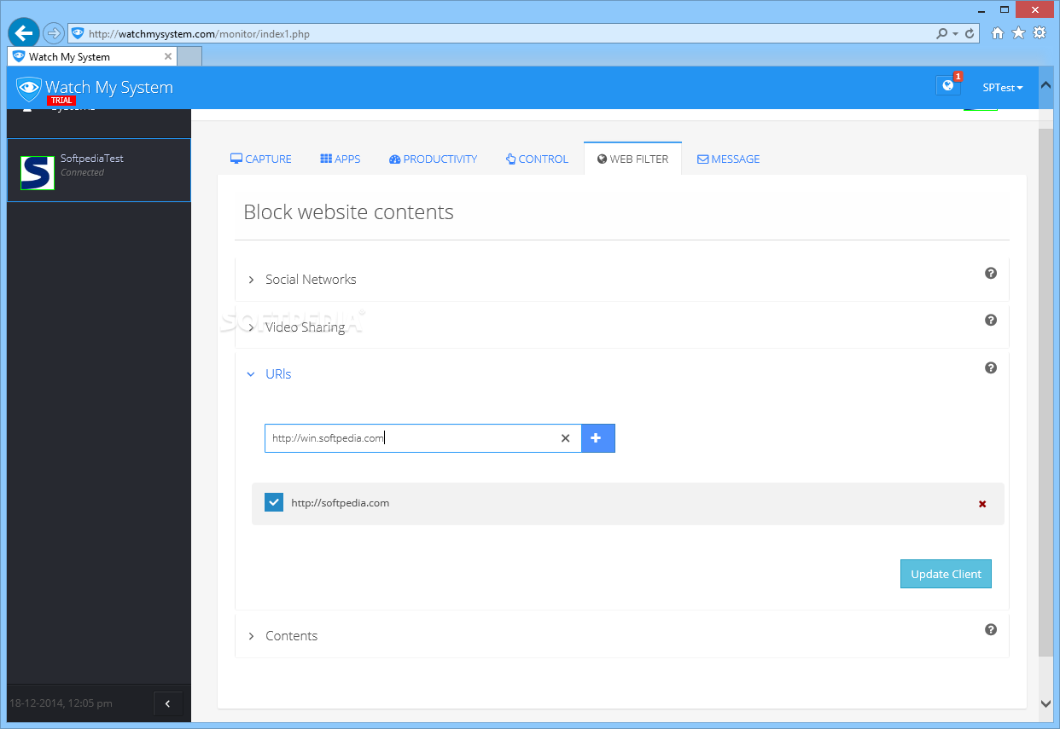Image resolution: width=1060 pixels, height=729 pixels.
Task: Click help icon for Video Sharing
Action: [991, 320]
